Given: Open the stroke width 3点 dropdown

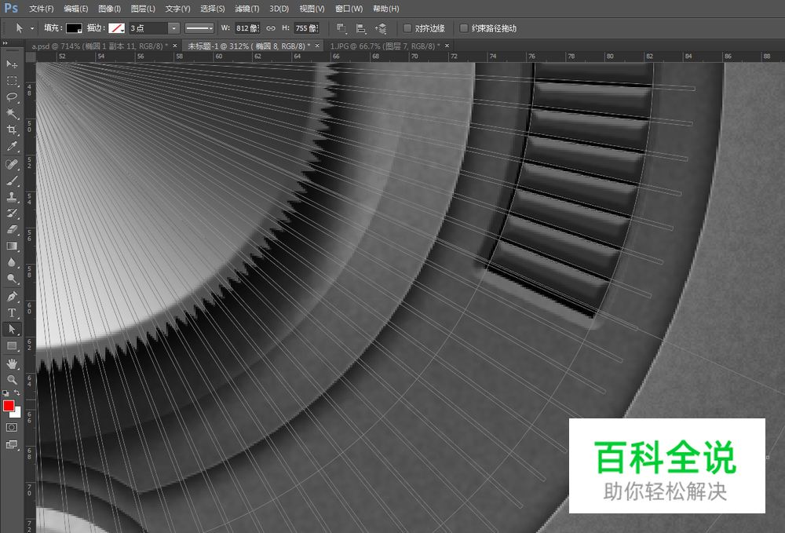Looking at the screenshot, I should click(x=173, y=28).
